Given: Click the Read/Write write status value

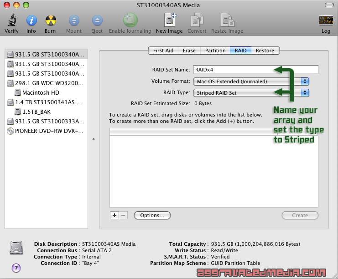Looking at the screenshot, I should [x=224, y=250].
